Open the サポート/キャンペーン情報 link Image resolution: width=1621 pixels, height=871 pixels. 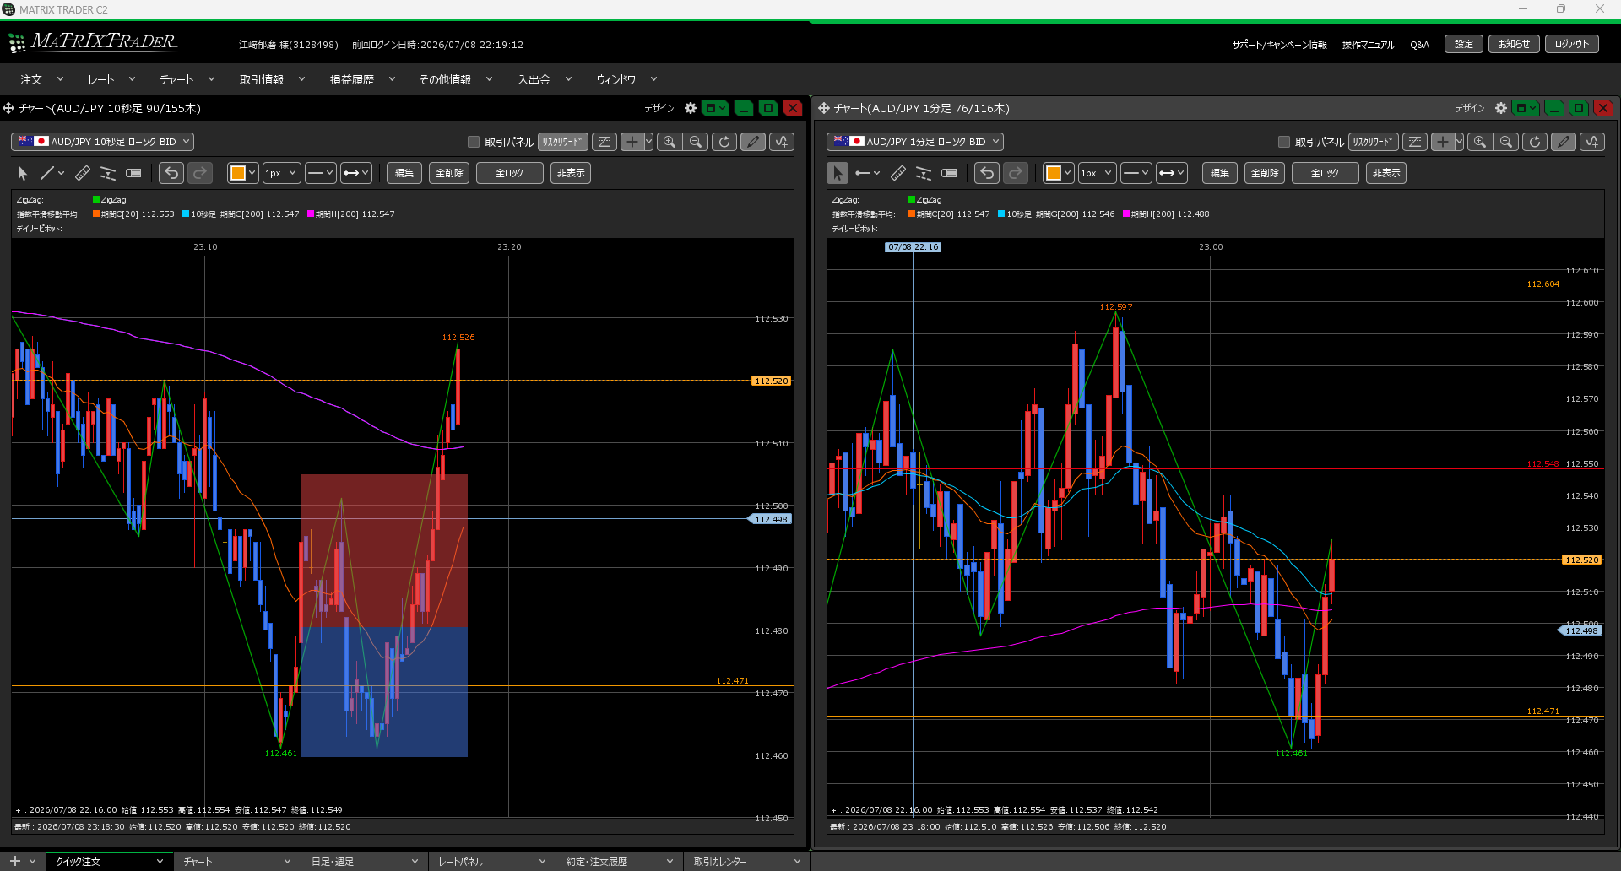[1279, 45]
